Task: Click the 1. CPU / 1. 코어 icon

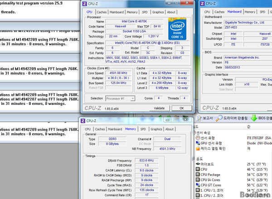Action: [198, 190]
